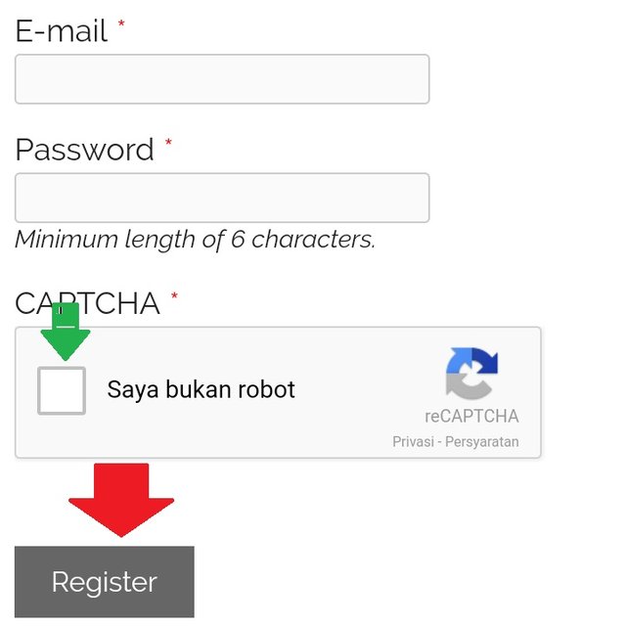The width and height of the screenshot is (626, 626).
Task: Click the E-mail field label
Action: click(x=61, y=31)
